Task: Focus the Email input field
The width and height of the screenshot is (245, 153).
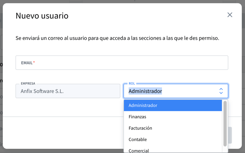Action: (122, 63)
